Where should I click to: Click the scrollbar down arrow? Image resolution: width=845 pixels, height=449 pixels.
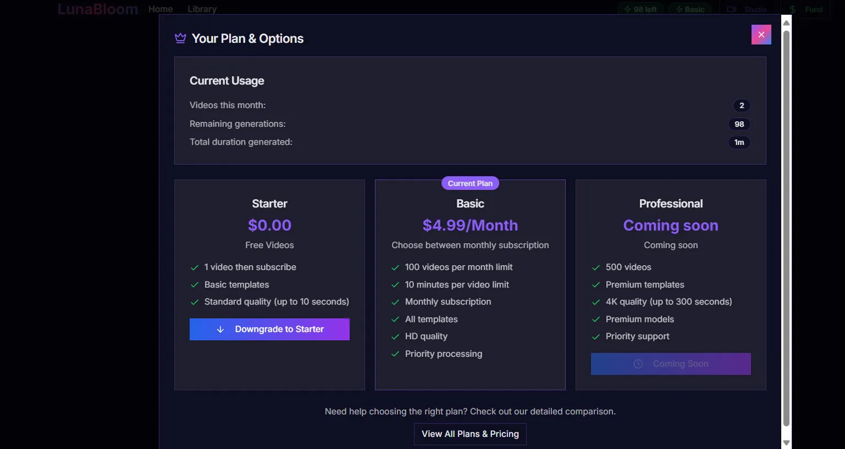786,442
